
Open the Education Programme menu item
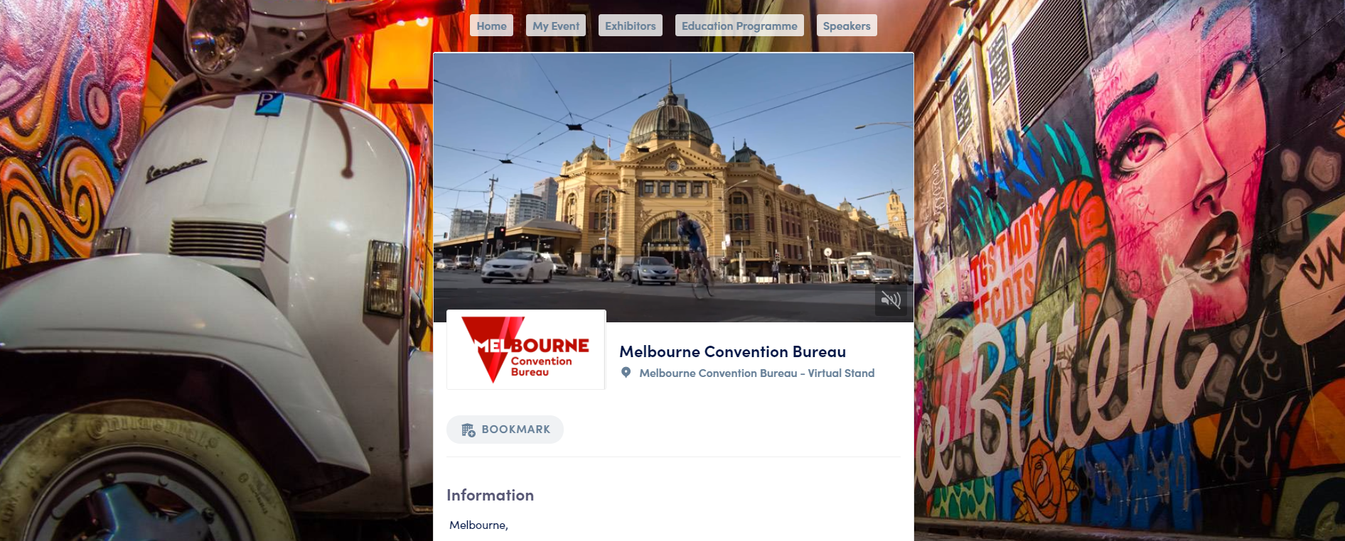pyautogui.click(x=739, y=26)
